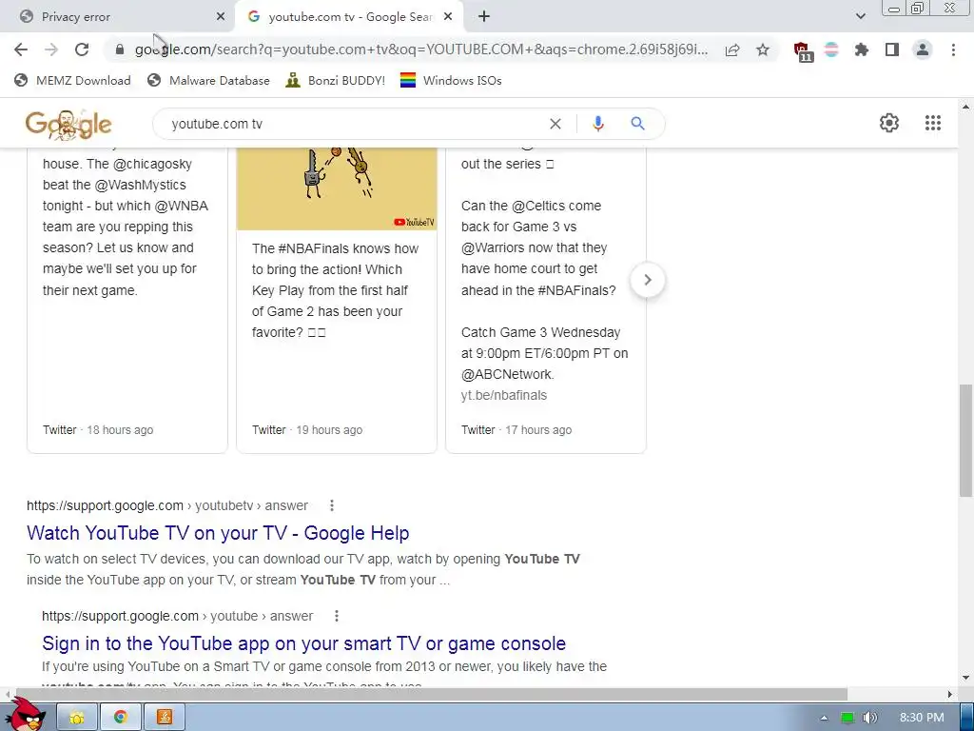Screen dimensions: 974x731
Task: Click the support.google.com youtube breadcrumb
Action: [177, 616]
